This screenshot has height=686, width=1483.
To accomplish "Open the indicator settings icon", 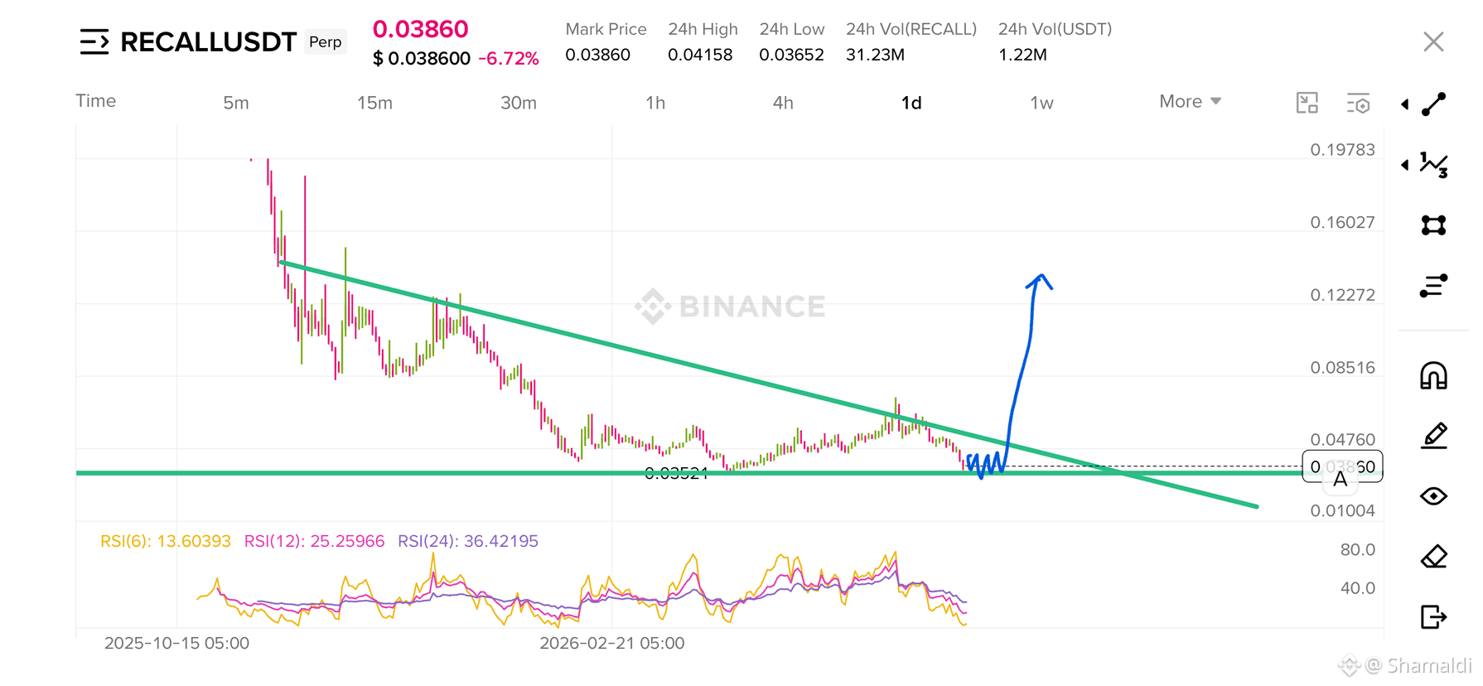I will click(x=1359, y=103).
